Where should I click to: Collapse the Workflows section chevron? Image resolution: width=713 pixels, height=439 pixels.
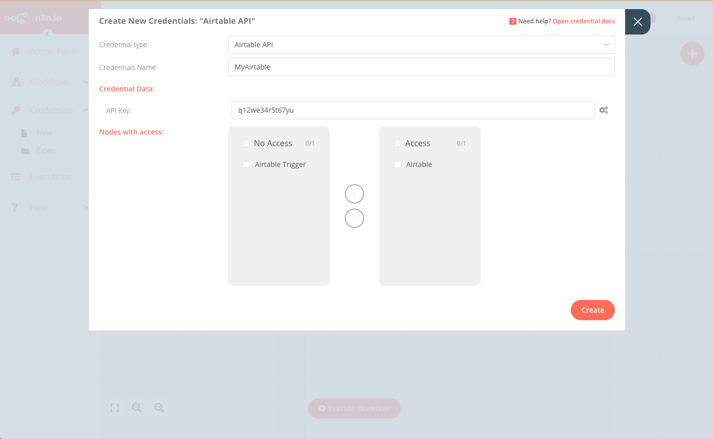[86, 81]
